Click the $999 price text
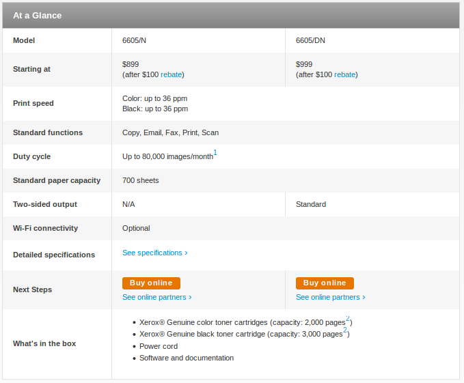This screenshot has width=464, height=383. click(x=304, y=64)
